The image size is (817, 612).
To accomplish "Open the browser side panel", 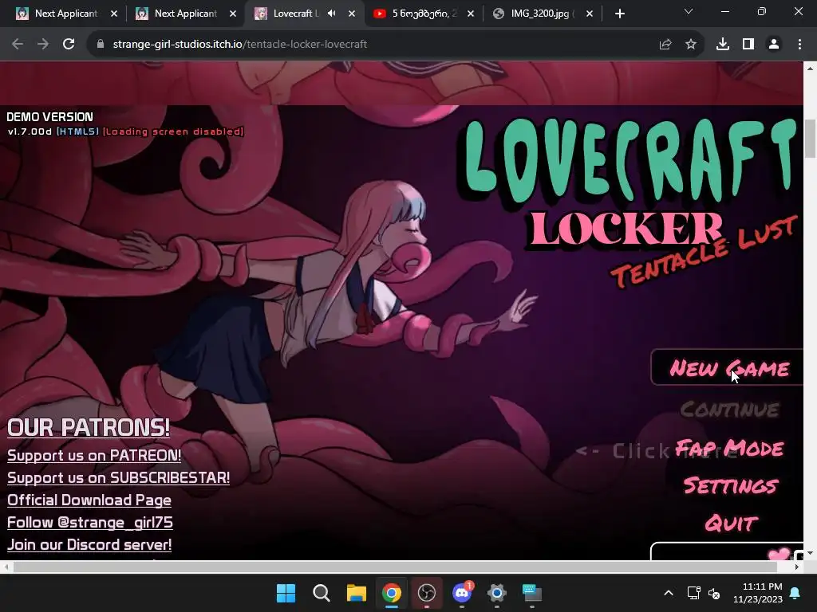I will 748,45.
